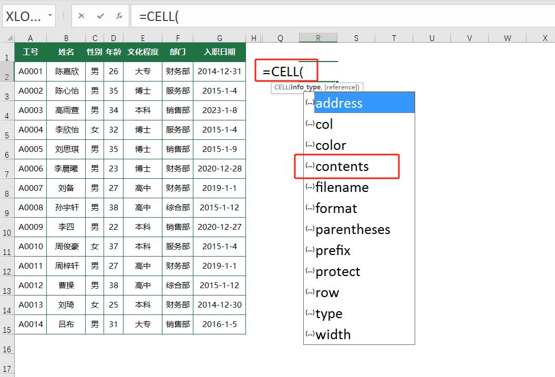The height and width of the screenshot is (377, 555).
Task: Click cell containing A0014
Action: [x=30, y=324]
